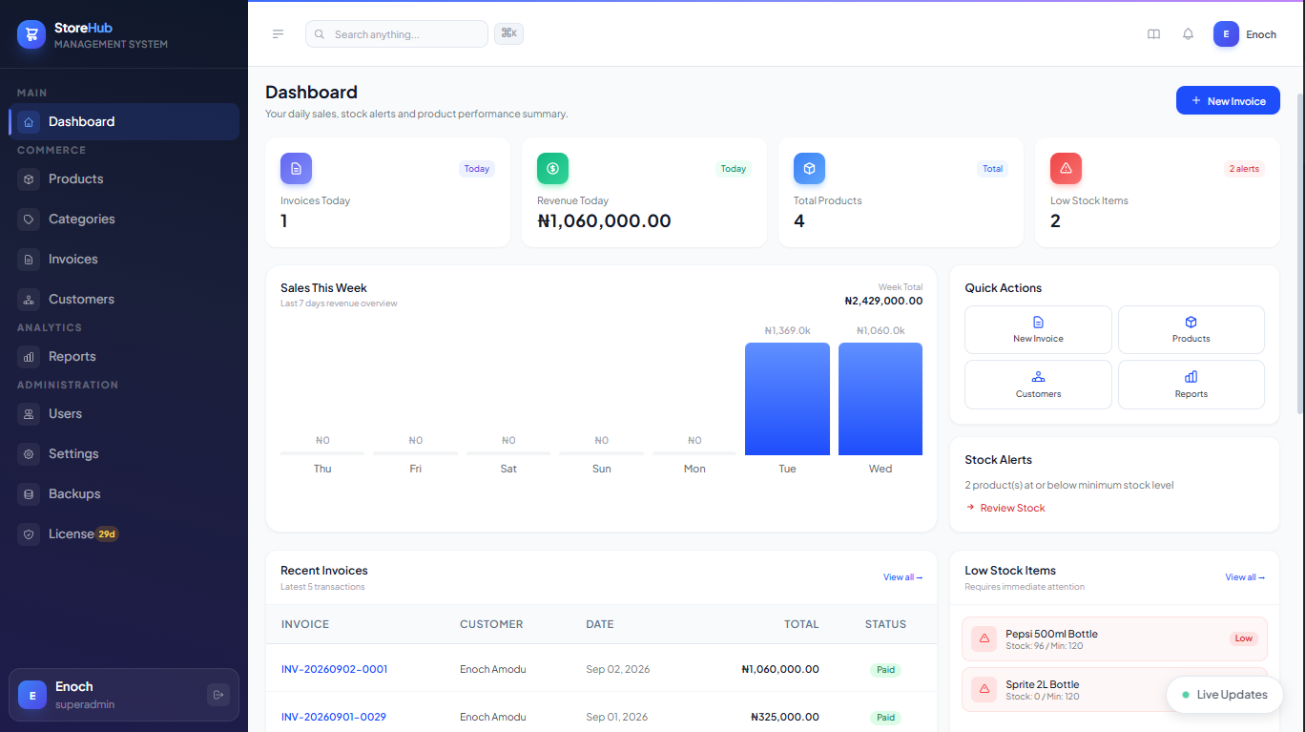Click View all in Recent Invoices
The height and width of the screenshot is (732, 1305).
point(902,577)
